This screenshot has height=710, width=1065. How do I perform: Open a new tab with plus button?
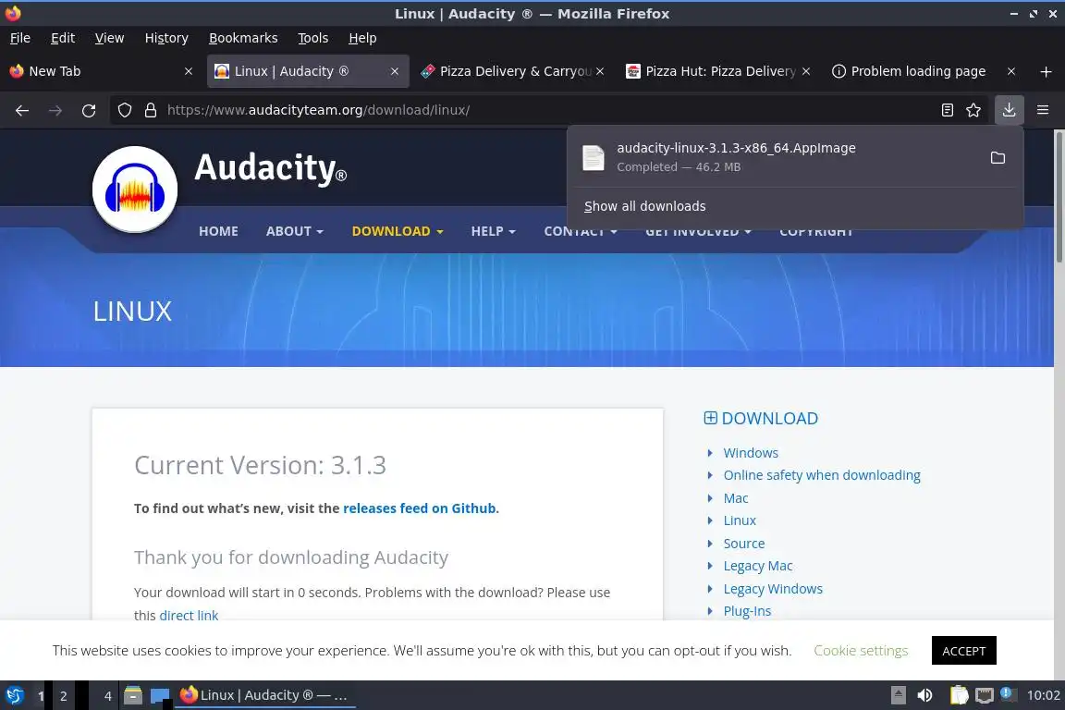(x=1046, y=71)
